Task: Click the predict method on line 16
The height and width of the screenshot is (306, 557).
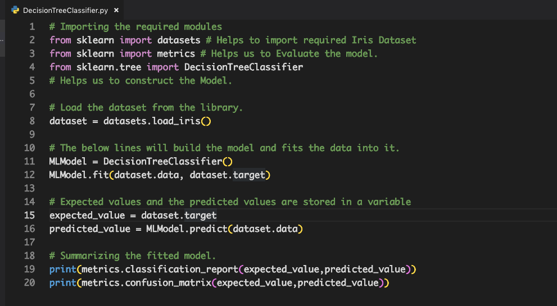Action: pos(209,229)
